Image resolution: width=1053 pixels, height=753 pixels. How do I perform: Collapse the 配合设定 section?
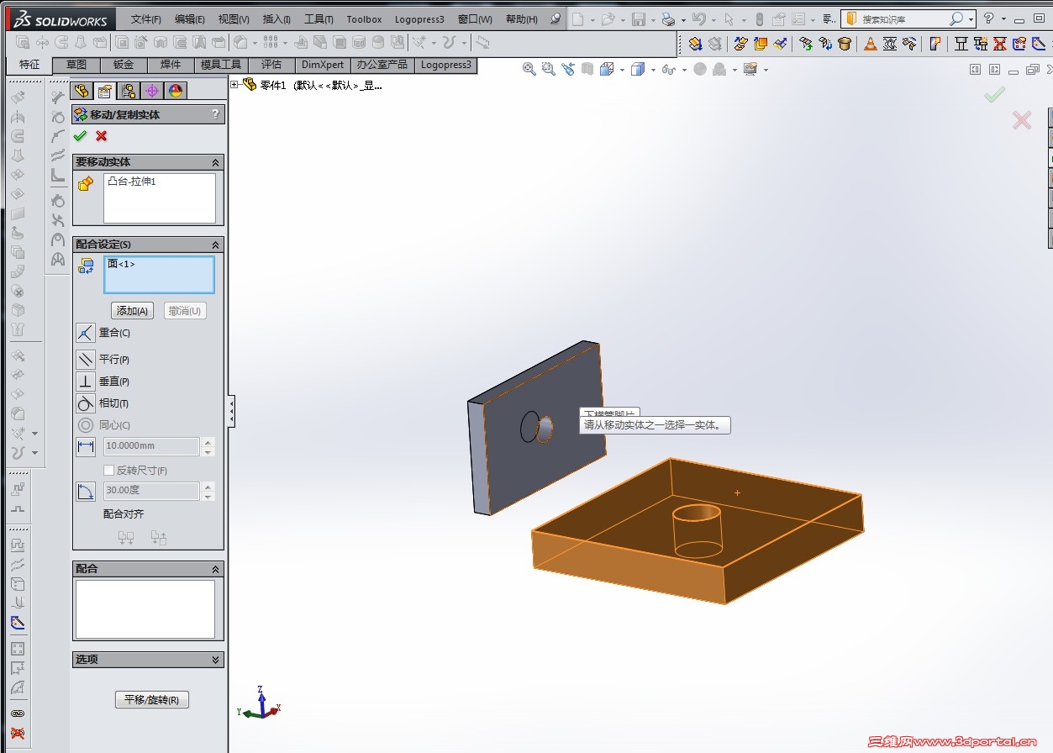pyautogui.click(x=215, y=245)
